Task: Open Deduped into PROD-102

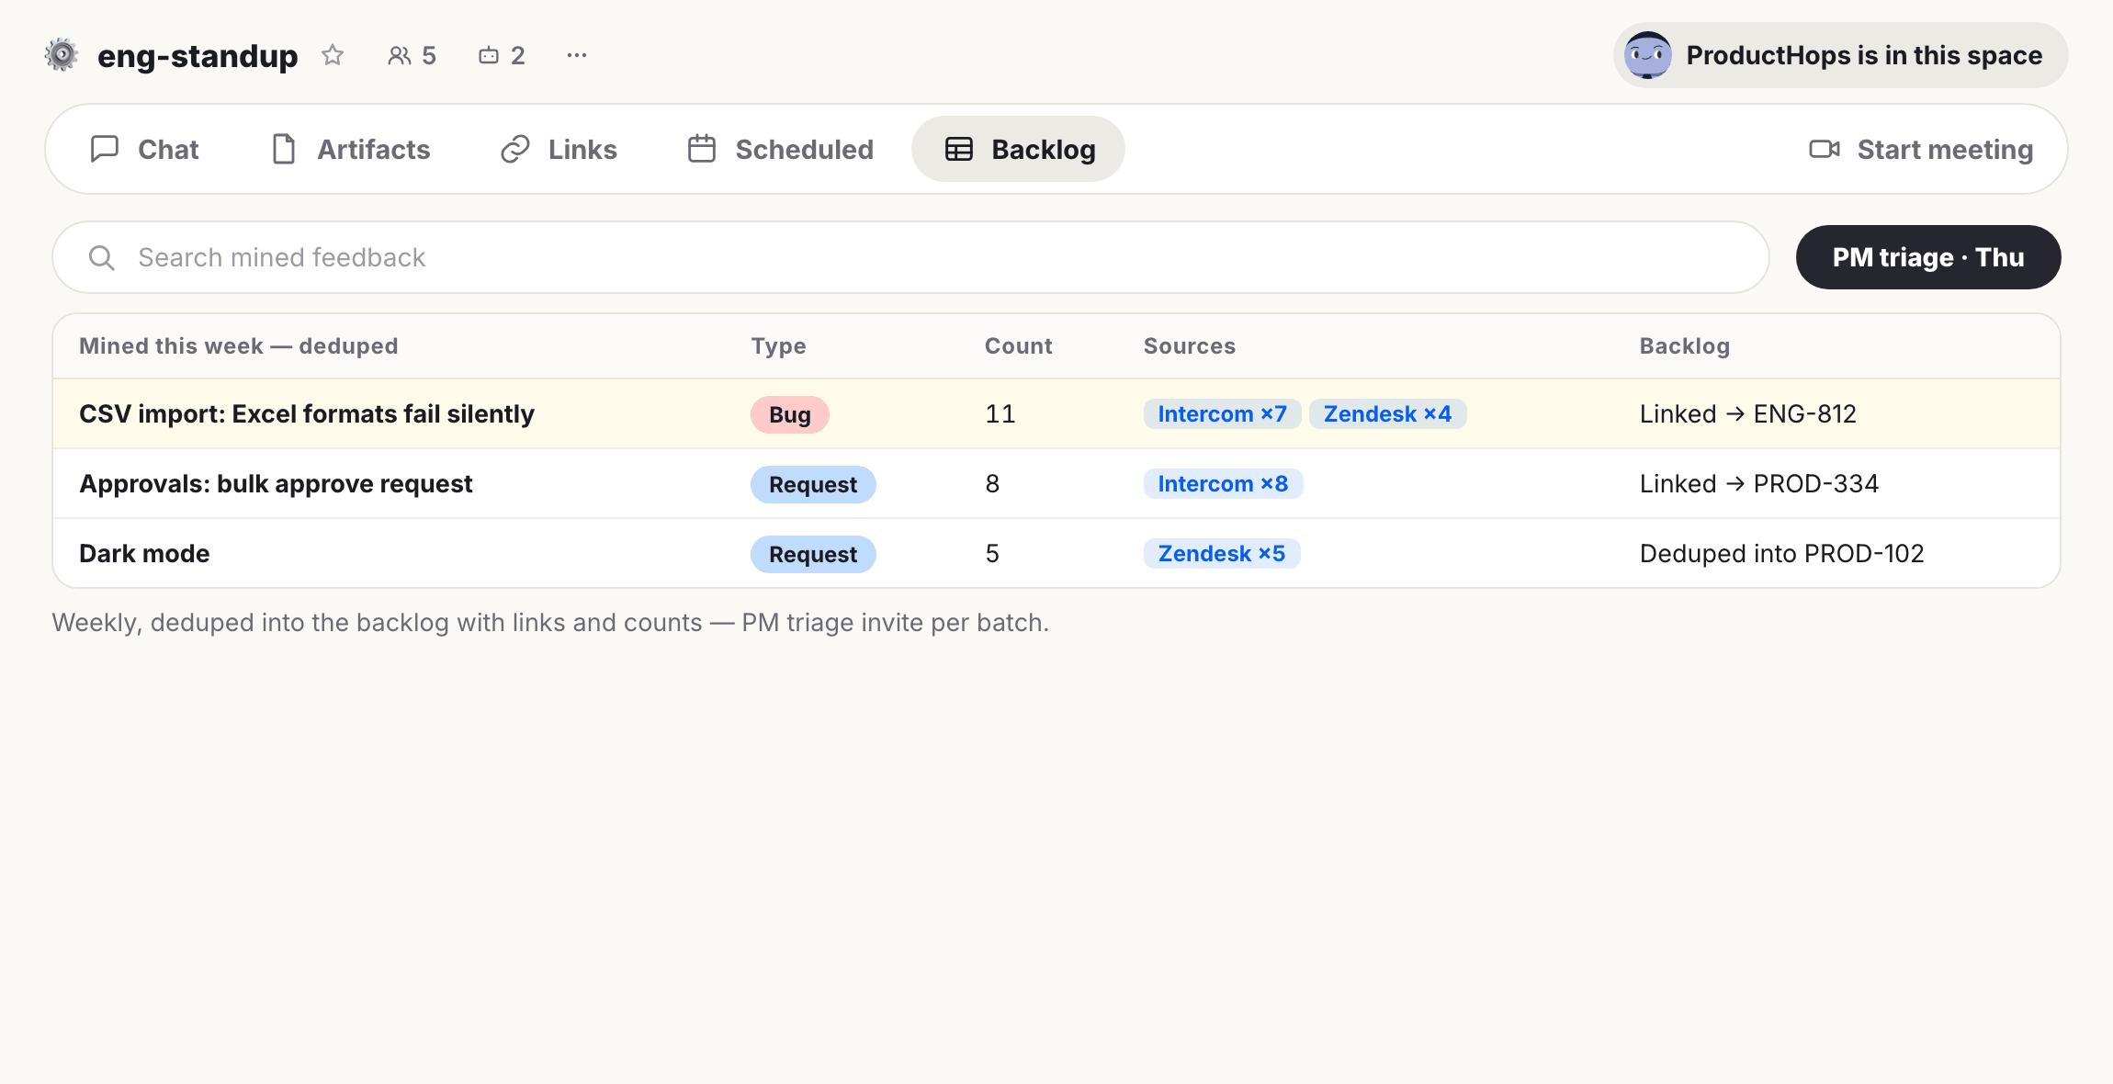Action: tap(1781, 553)
